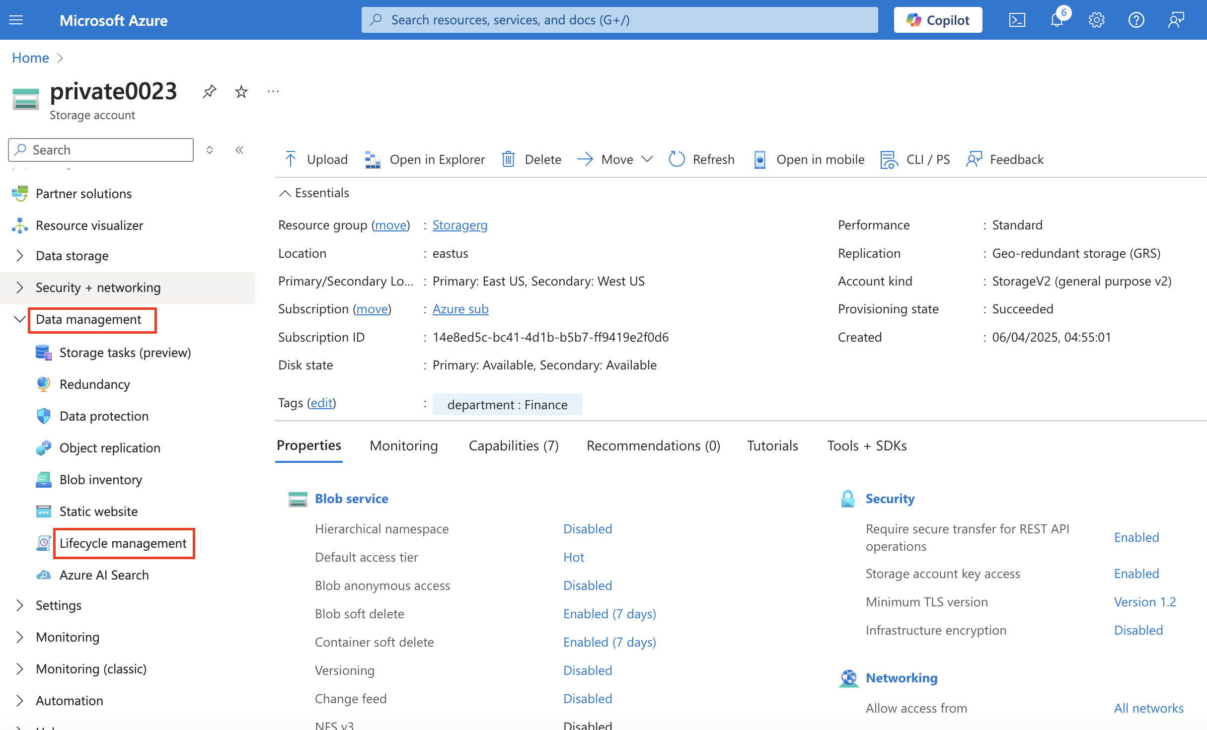Open the hamburger portal menu
This screenshot has width=1207, height=730.
tap(16, 20)
